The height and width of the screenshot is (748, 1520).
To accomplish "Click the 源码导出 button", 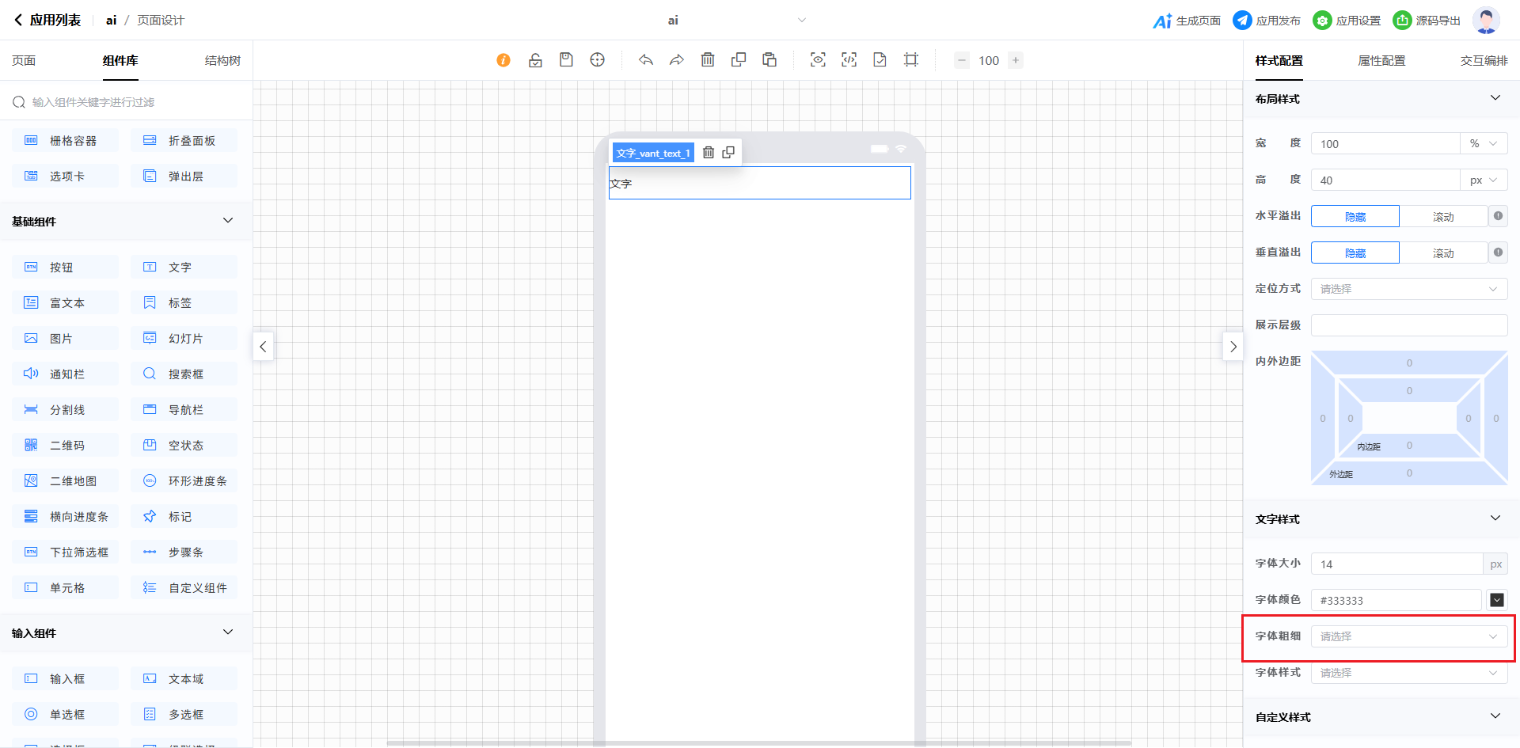I will click(1427, 21).
